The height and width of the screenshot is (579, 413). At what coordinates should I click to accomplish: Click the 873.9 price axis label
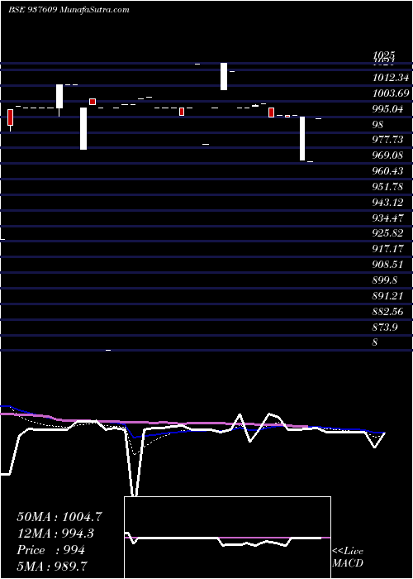click(x=385, y=327)
